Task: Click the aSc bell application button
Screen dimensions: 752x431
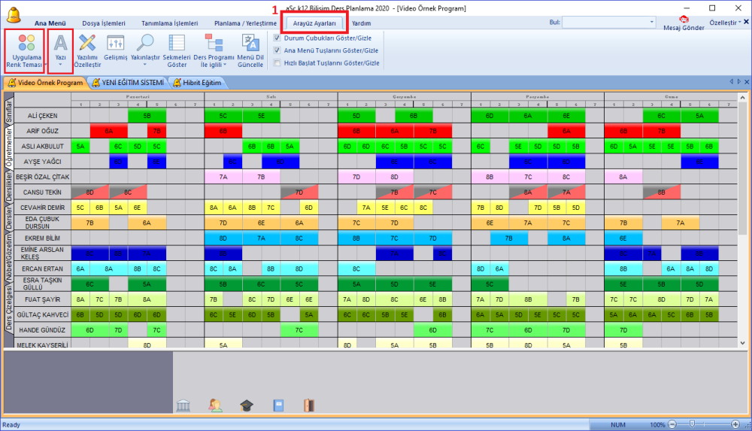Action: [14, 15]
